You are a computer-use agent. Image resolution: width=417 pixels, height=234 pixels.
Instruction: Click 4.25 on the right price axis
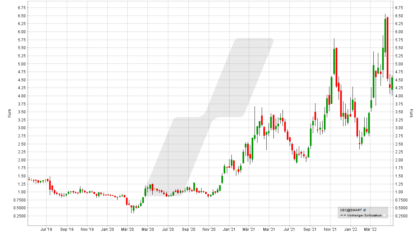coord(399,88)
